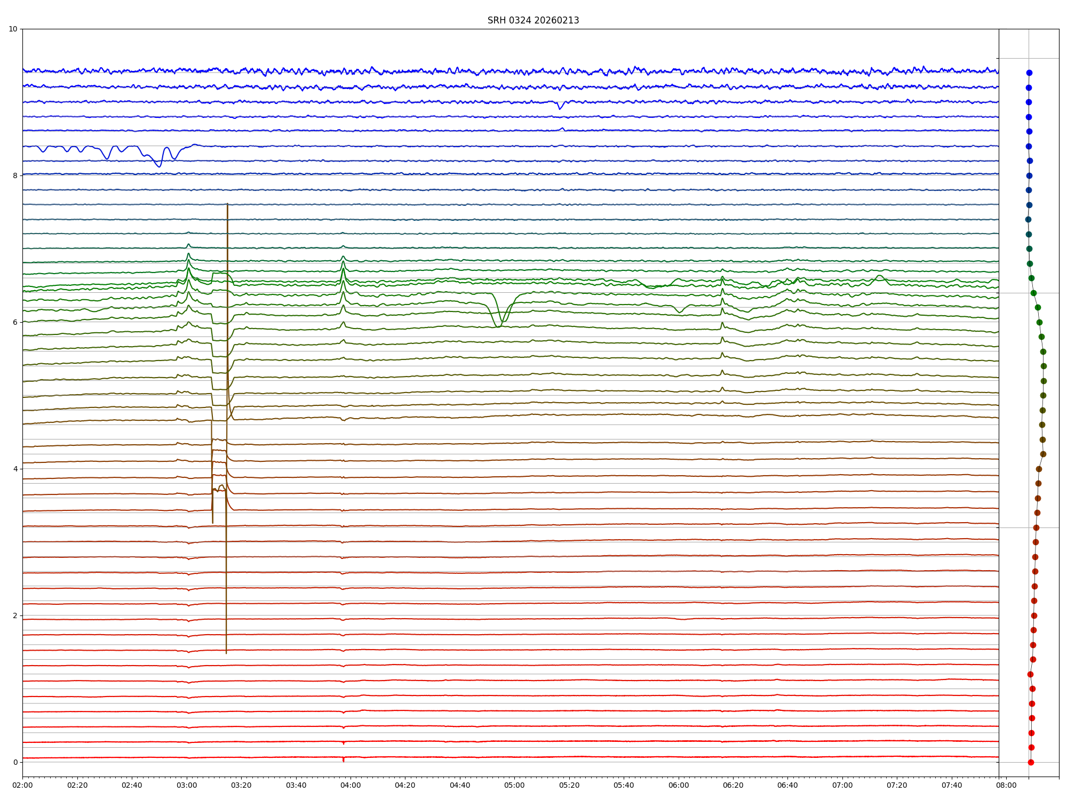The height and width of the screenshot is (800, 1067).
Task: Click the bottommost red dot in right panel
Action: pos(1031,762)
